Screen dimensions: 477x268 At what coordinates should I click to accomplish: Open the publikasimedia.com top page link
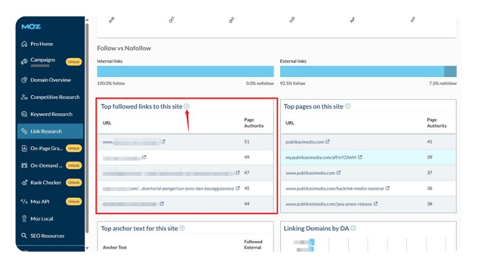[x=305, y=142]
